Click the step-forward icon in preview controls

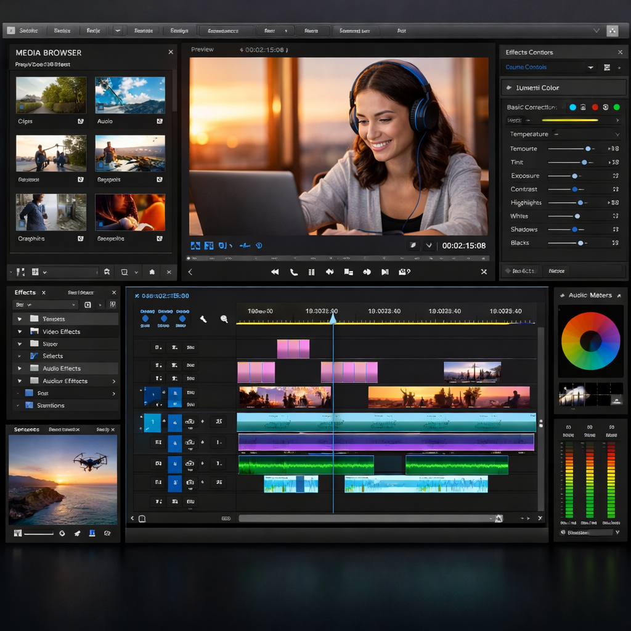click(x=385, y=272)
